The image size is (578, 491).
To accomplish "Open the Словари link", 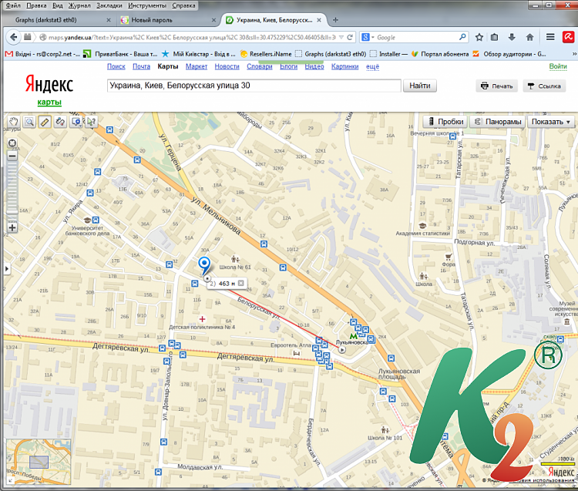I will point(260,66).
